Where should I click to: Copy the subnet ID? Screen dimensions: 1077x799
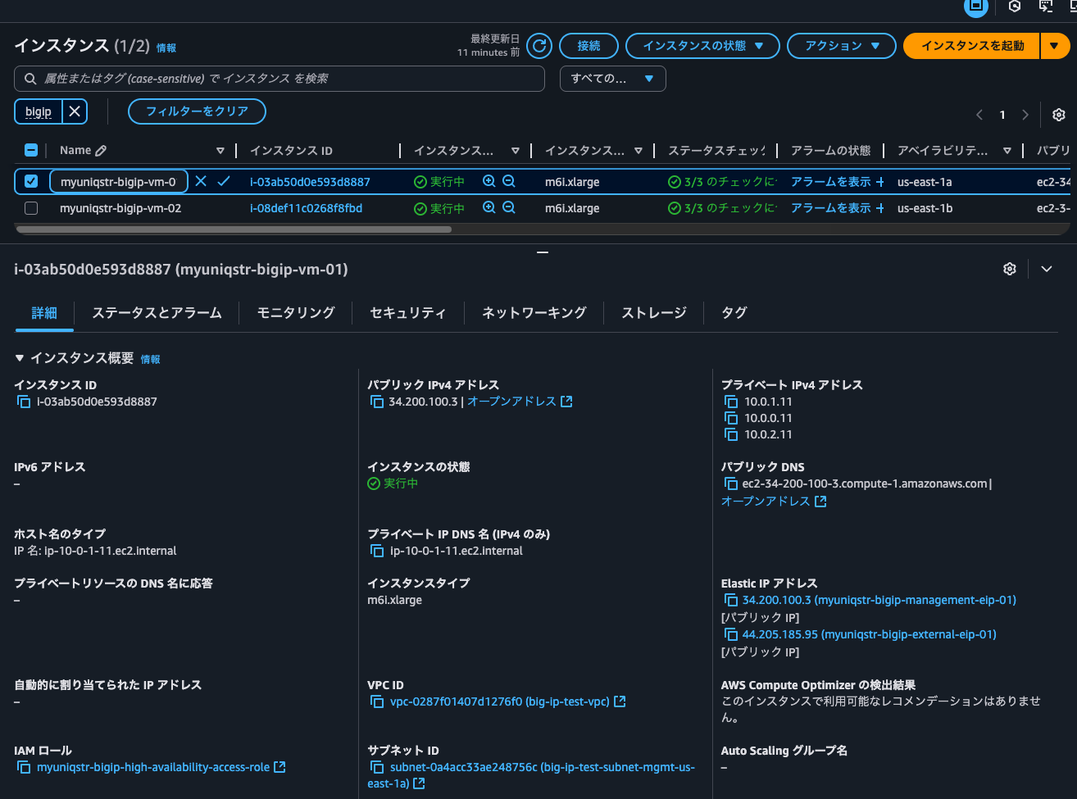tap(377, 767)
